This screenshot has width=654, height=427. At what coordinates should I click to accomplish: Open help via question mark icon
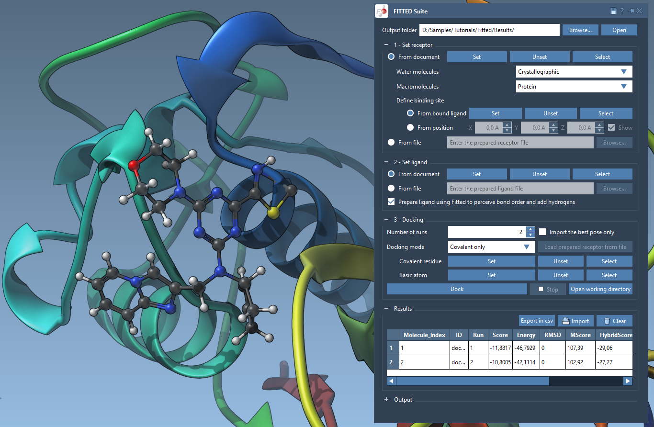click(x=622, y=11)
